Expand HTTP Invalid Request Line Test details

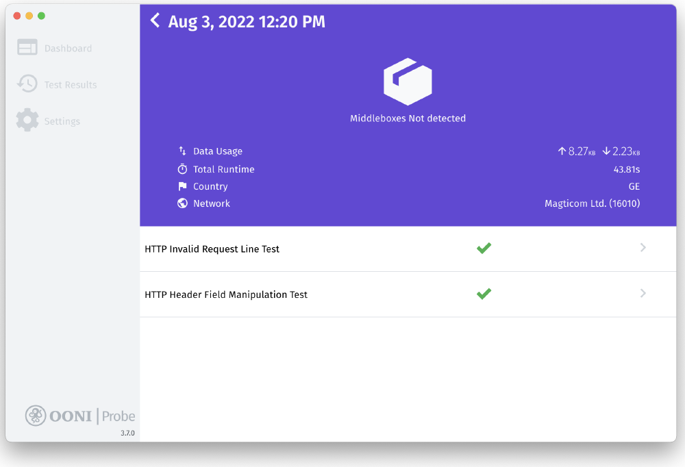(x=643, y=248)
